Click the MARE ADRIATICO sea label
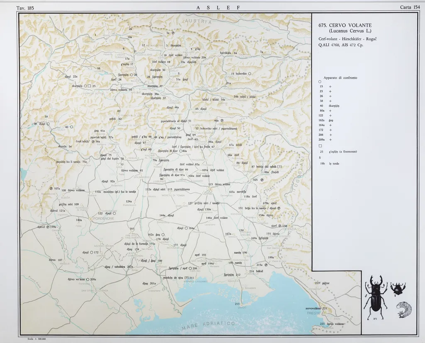The height and width of the screenshot is (343, 425). click(208, 326)
